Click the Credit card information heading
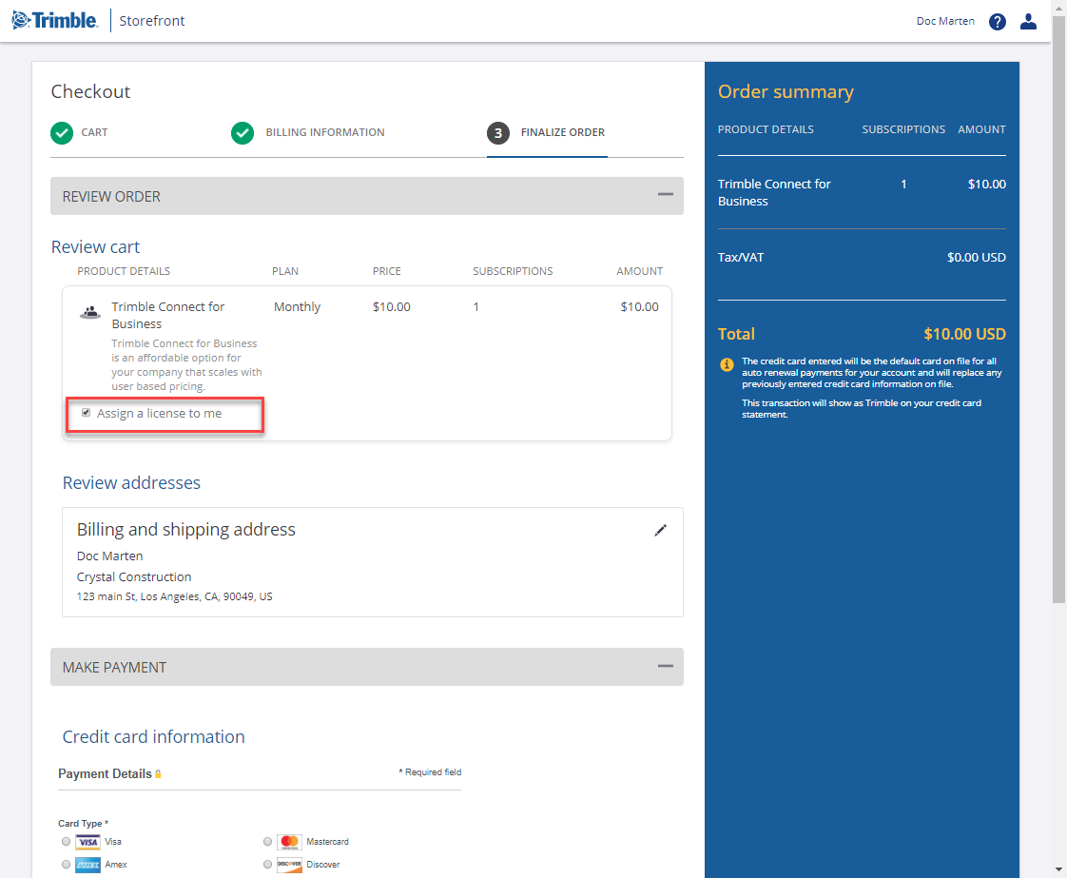The height and width of the screenshot is (878, 1067). tap(153, 736)
